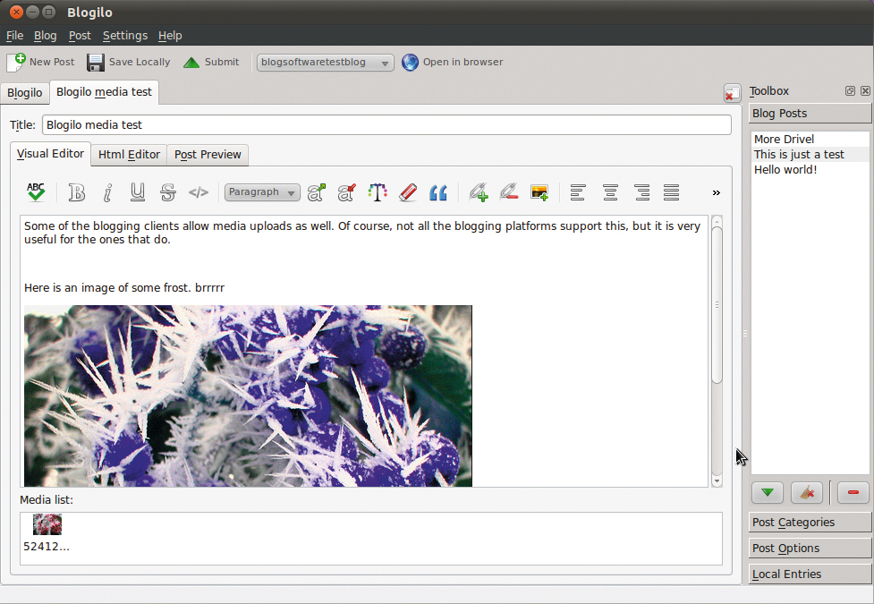This screenshot has height=604, width=874.
Task: Close the Toolbox panel
Action: point(865,91)
